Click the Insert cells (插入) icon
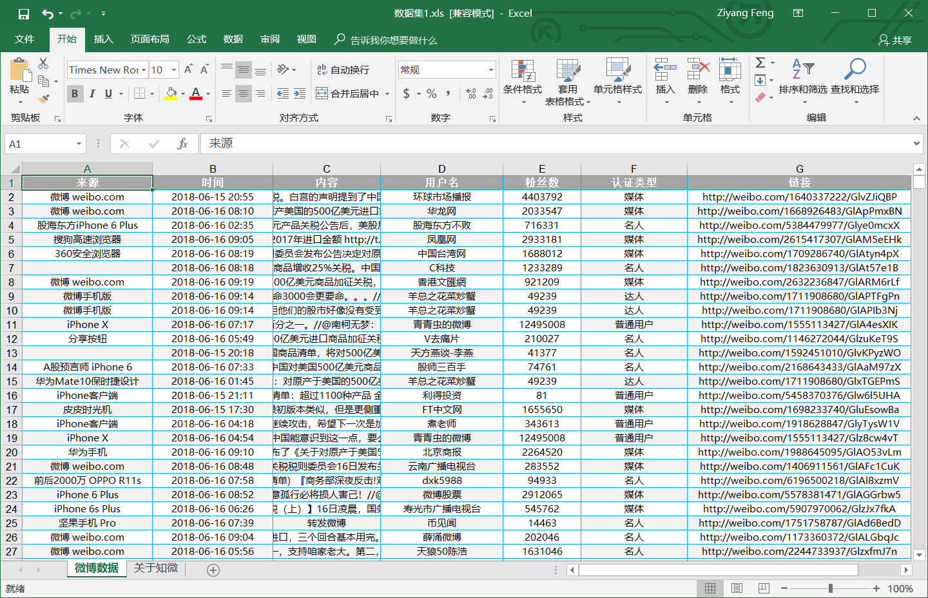The image size is (928, 598). point(665,70)
